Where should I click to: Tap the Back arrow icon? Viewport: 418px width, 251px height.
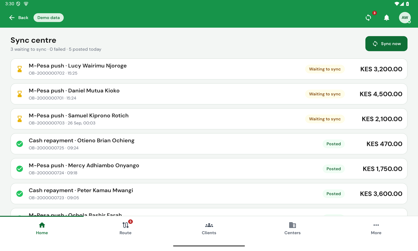[x=12, y=18]
